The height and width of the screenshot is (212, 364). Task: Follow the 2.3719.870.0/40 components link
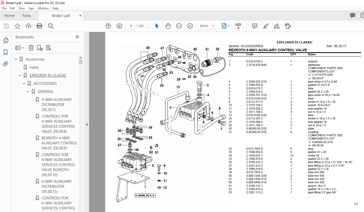pos(322,75)
